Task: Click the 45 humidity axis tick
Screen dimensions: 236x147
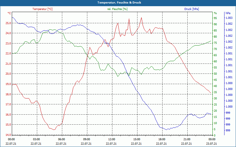Action: tap(215, 80)
